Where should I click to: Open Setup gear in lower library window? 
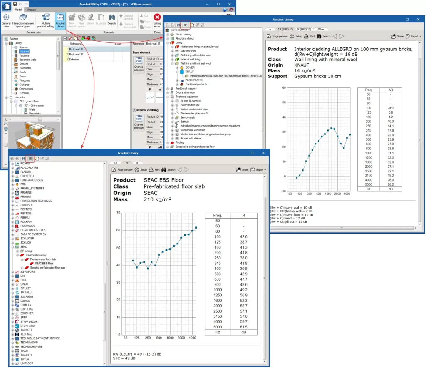tap(141, 169)
